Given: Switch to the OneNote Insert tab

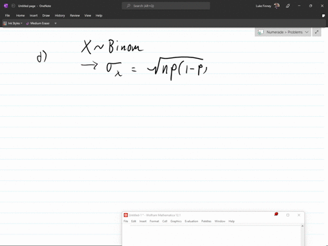Looking at the screenshot, I should point(33,16).
